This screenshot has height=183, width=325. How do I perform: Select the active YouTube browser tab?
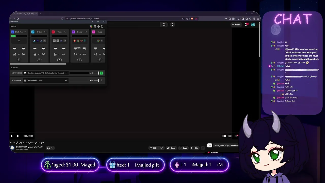pyautogui.click(x=23, y=13)
